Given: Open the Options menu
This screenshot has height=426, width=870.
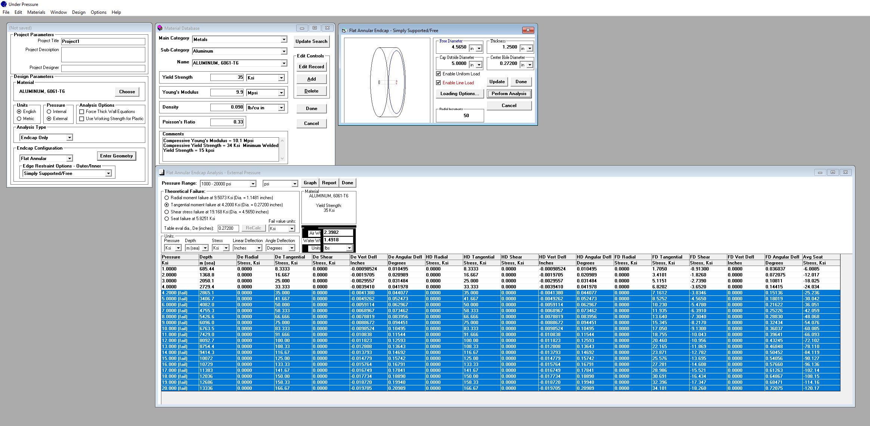Looking at the screenshot, I should 99,12.
